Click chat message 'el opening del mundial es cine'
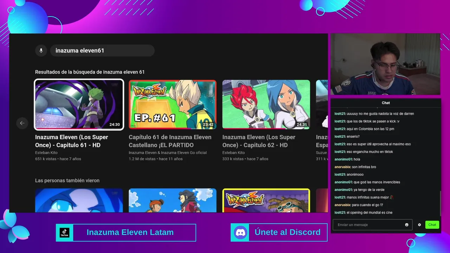 369,213
